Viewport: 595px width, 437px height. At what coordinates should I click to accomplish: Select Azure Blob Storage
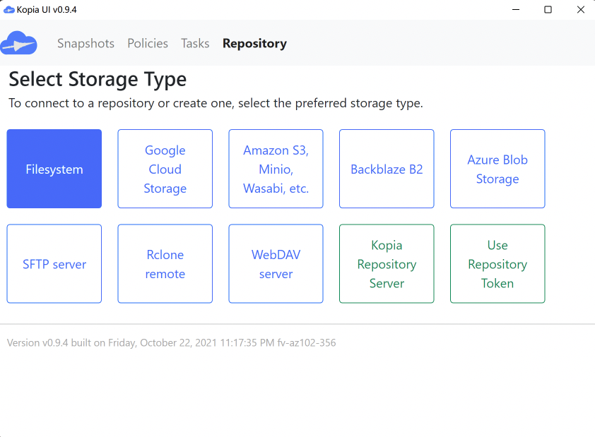[497, 169]
